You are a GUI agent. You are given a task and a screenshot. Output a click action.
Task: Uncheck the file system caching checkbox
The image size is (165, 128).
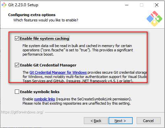(x=17, y=38)
